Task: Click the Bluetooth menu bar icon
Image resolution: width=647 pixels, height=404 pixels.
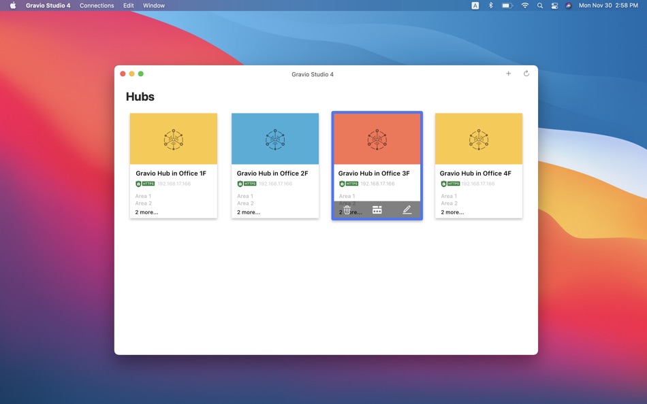Action: [490, 5]
